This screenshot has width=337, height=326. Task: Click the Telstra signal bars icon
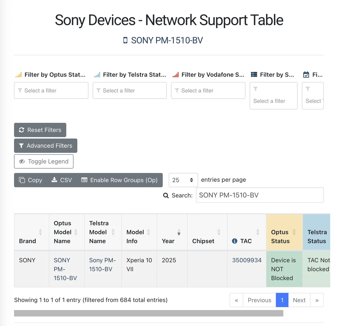97,75
